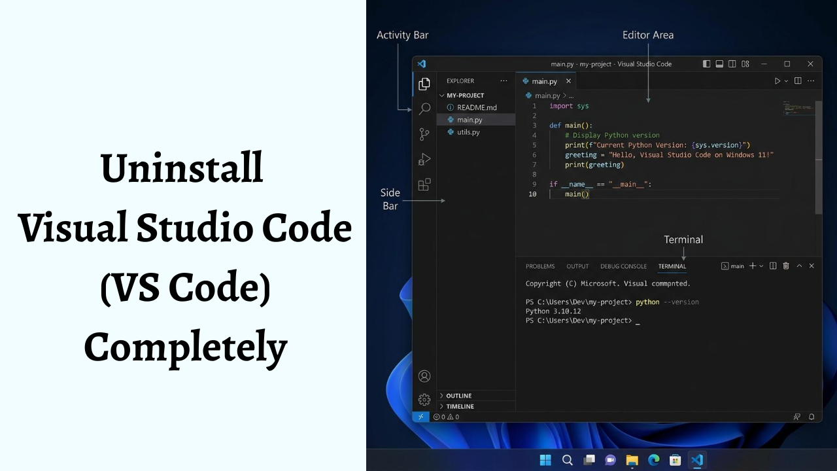
Task: Select the TERMINAL panel tab
Action: pos(672,266)
